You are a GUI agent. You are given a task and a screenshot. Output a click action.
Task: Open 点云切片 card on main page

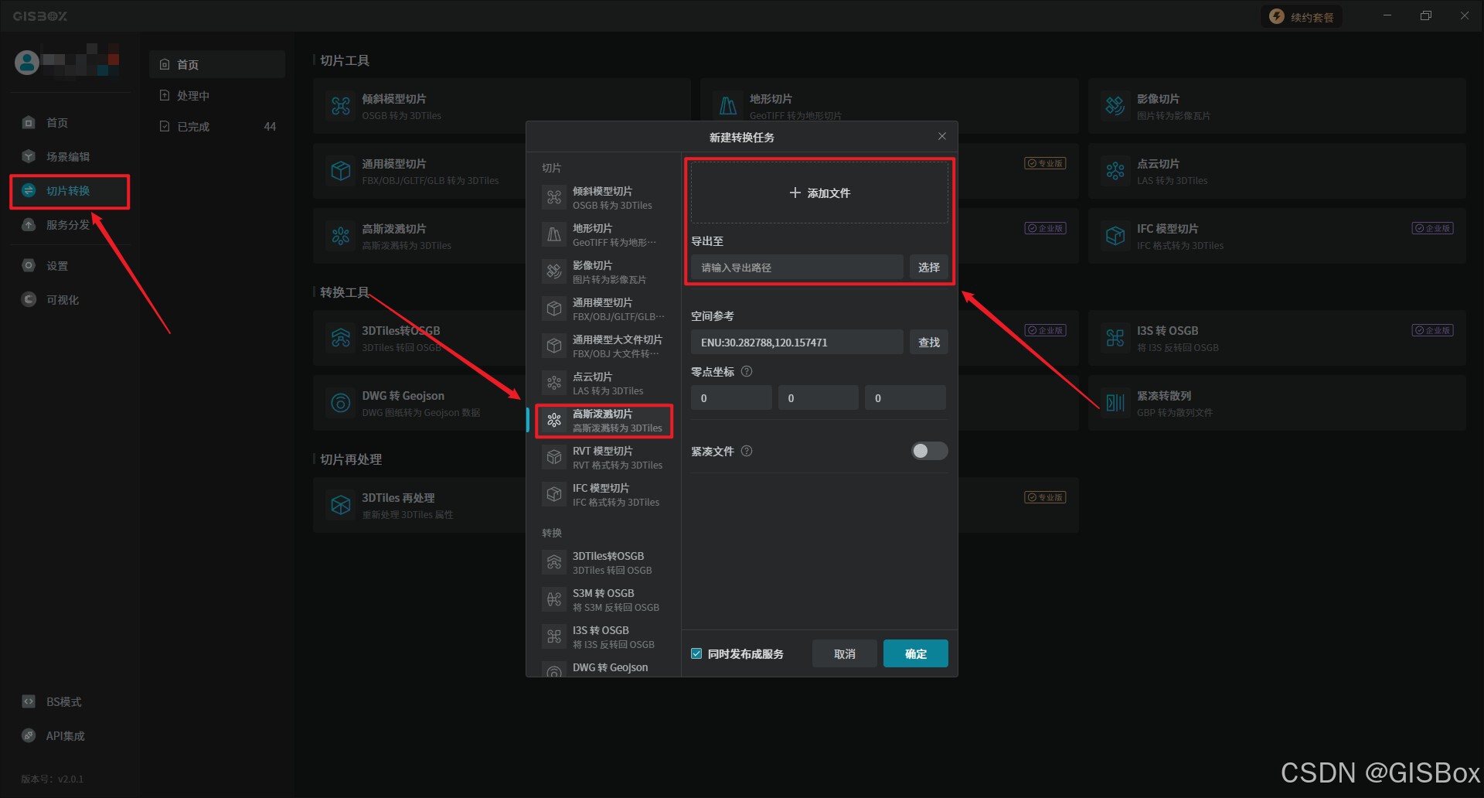click(x=1277, y=171)
